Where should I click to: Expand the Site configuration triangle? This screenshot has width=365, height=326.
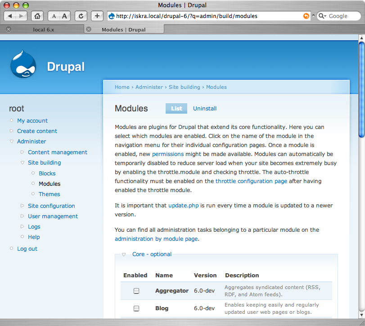pos(23,206)
